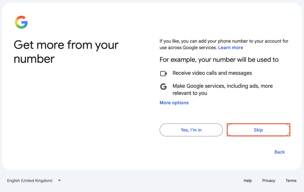This screenshot has height=192, width=304.
Task: Open the English (United Kingdom) language selector
Action: click(x=34, y=180)
